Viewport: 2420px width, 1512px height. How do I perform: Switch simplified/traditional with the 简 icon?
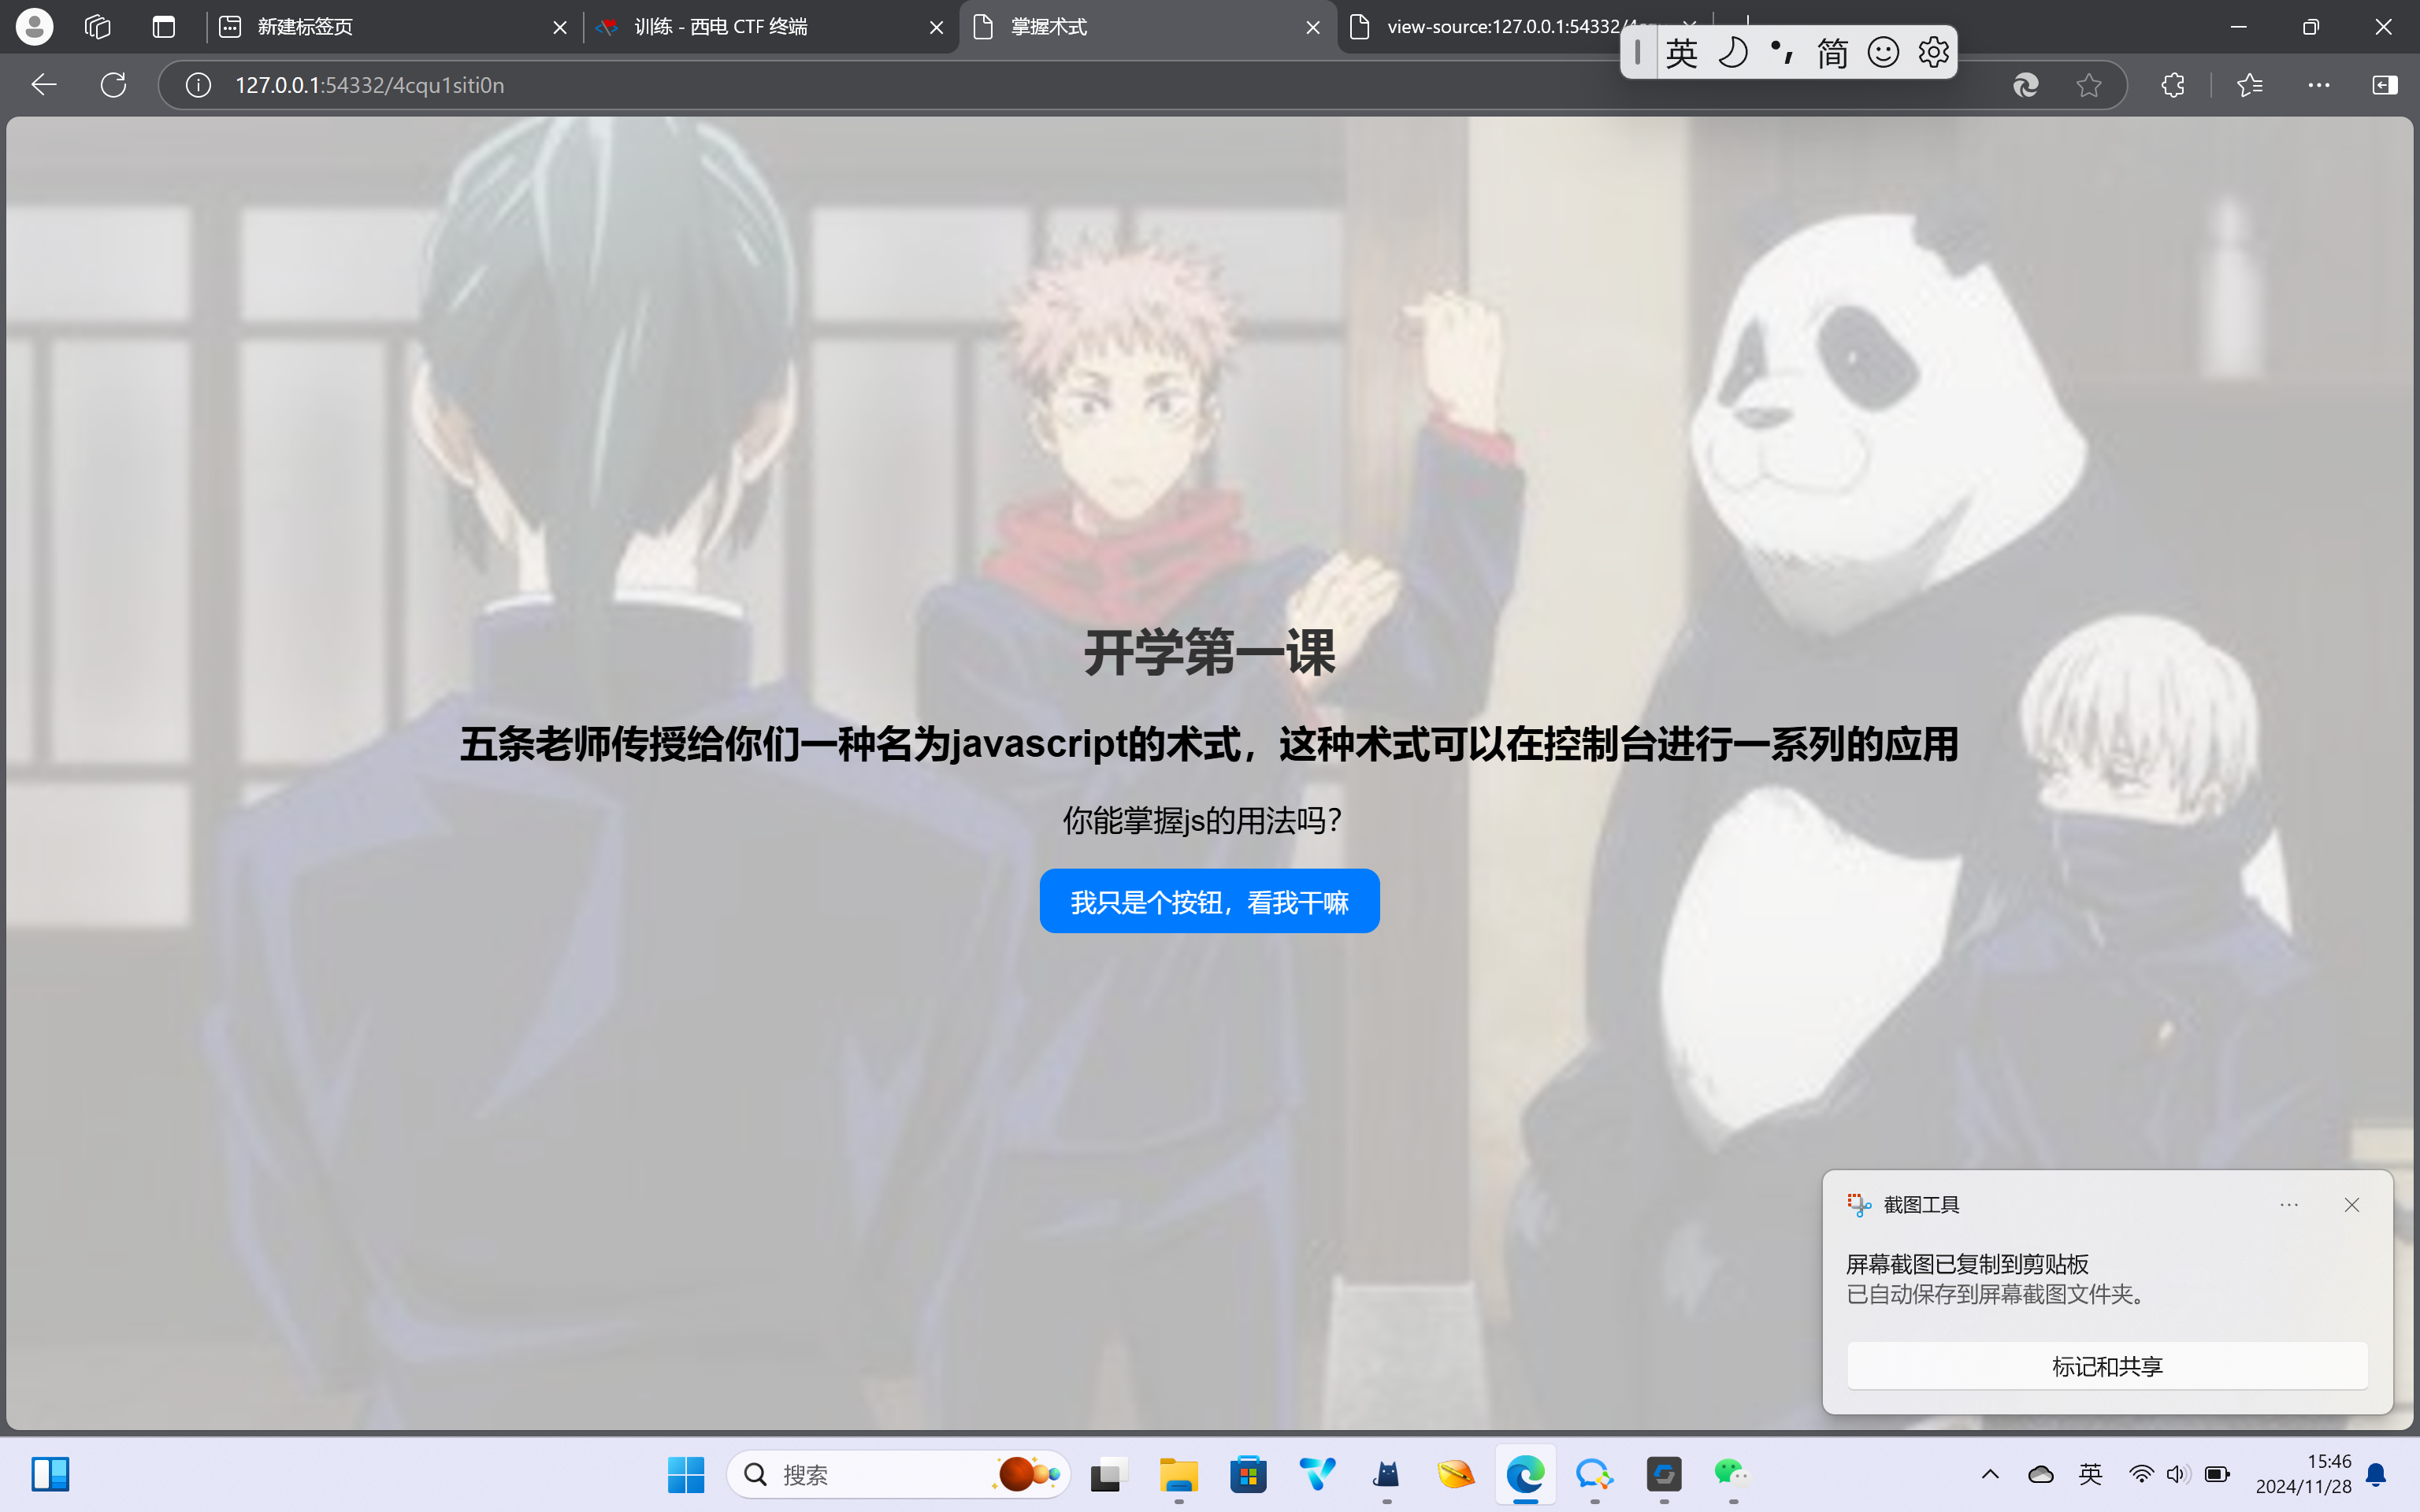coord(1832,52)
